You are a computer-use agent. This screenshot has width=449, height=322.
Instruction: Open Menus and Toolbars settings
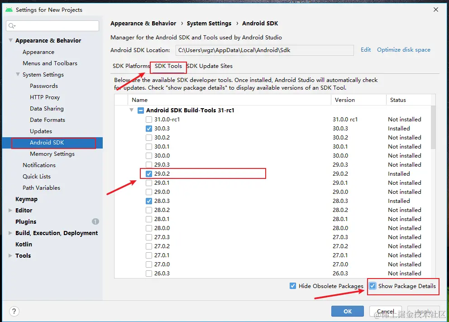pyautogui.click(x=50, y=63)
